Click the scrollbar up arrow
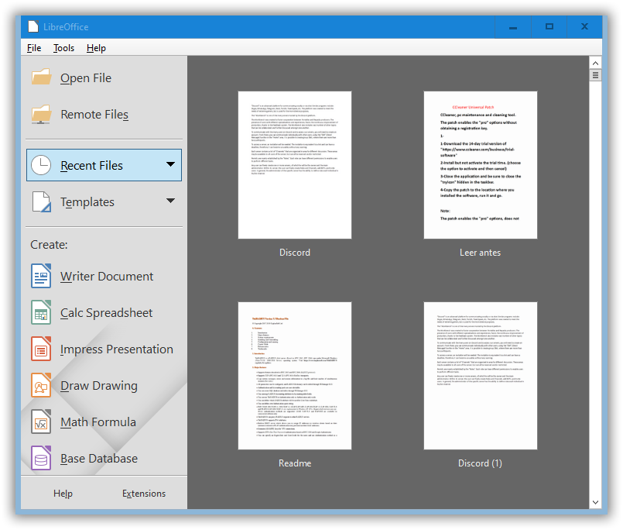Viewport: 623px width, 530px height. [595, 63]
